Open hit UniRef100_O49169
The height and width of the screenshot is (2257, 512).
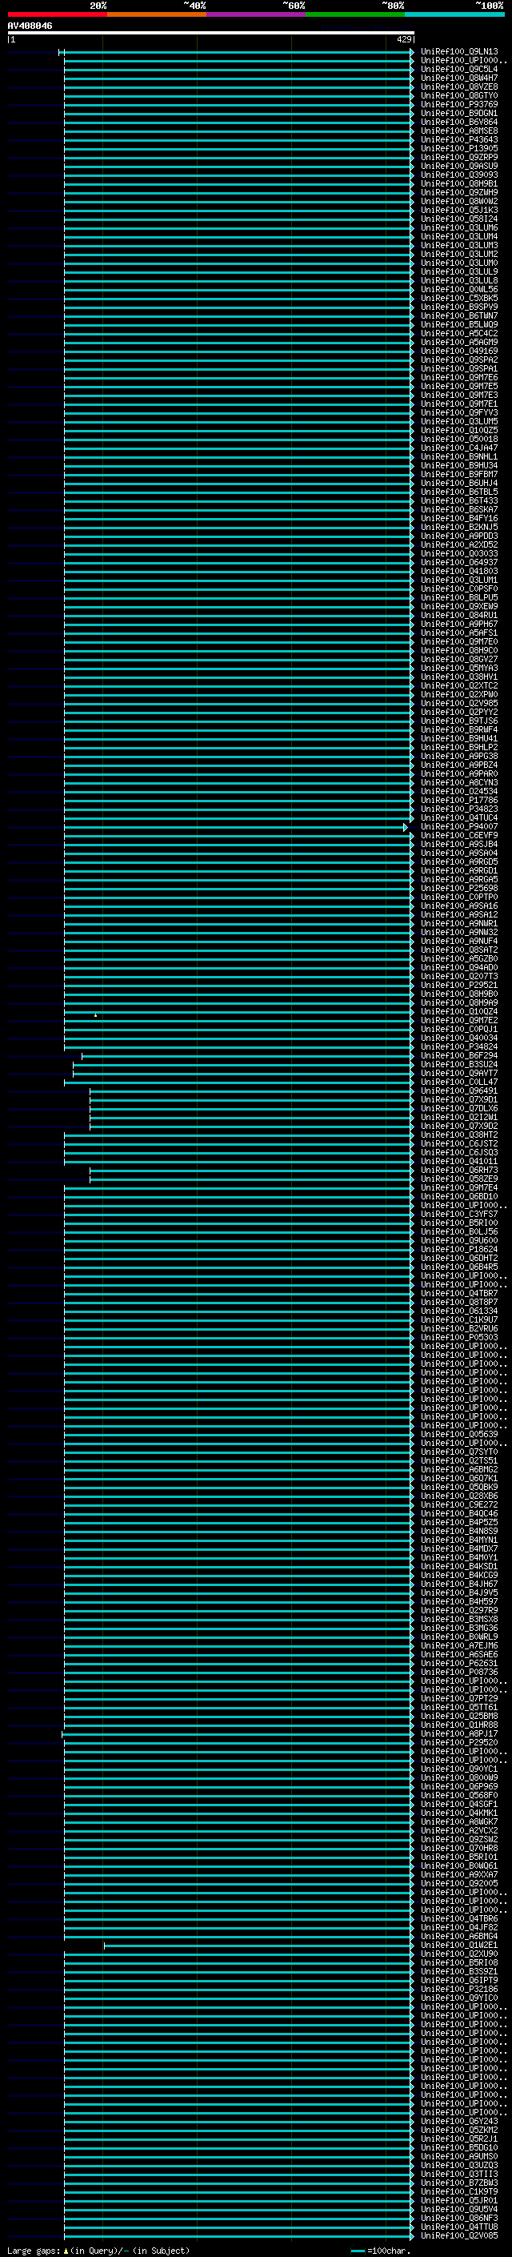coord(459,351)
